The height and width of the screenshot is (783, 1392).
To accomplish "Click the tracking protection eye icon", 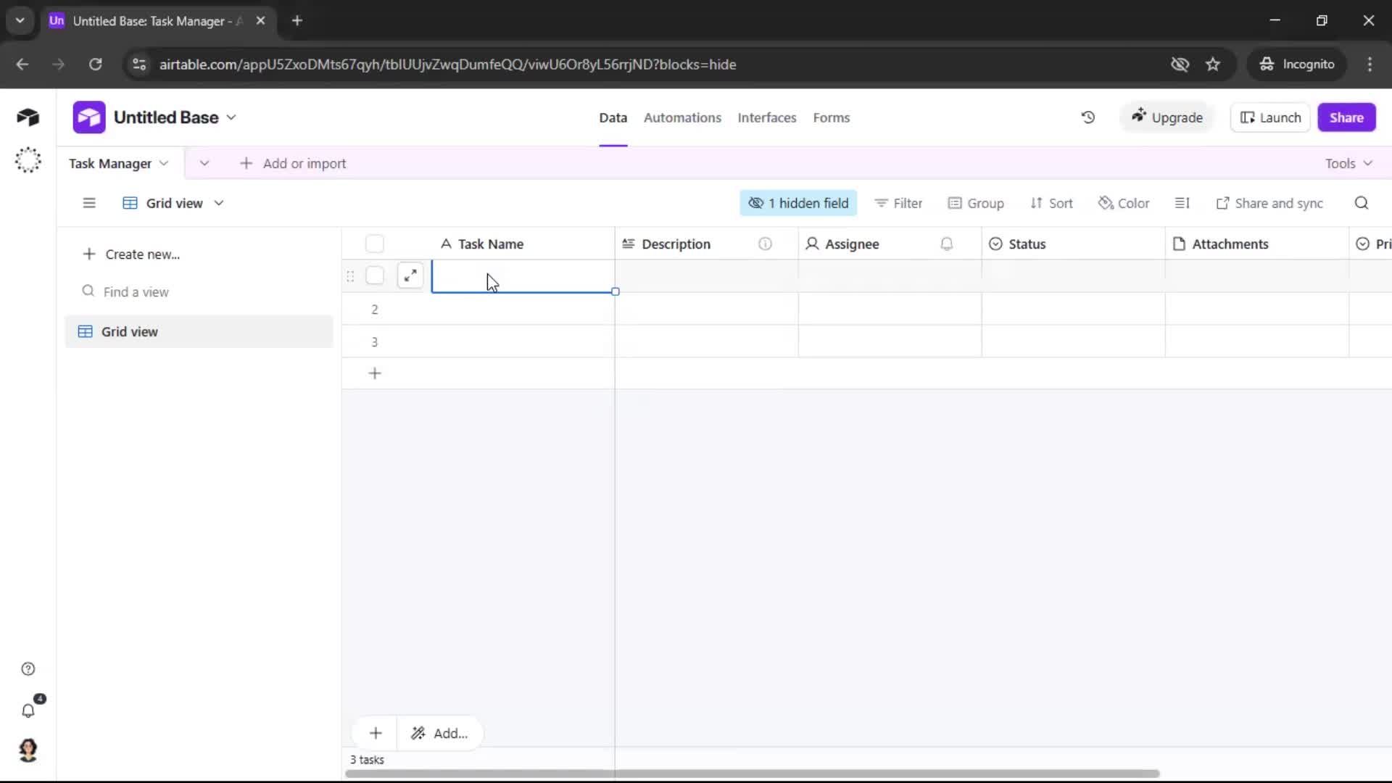I will click(1180, 65).
